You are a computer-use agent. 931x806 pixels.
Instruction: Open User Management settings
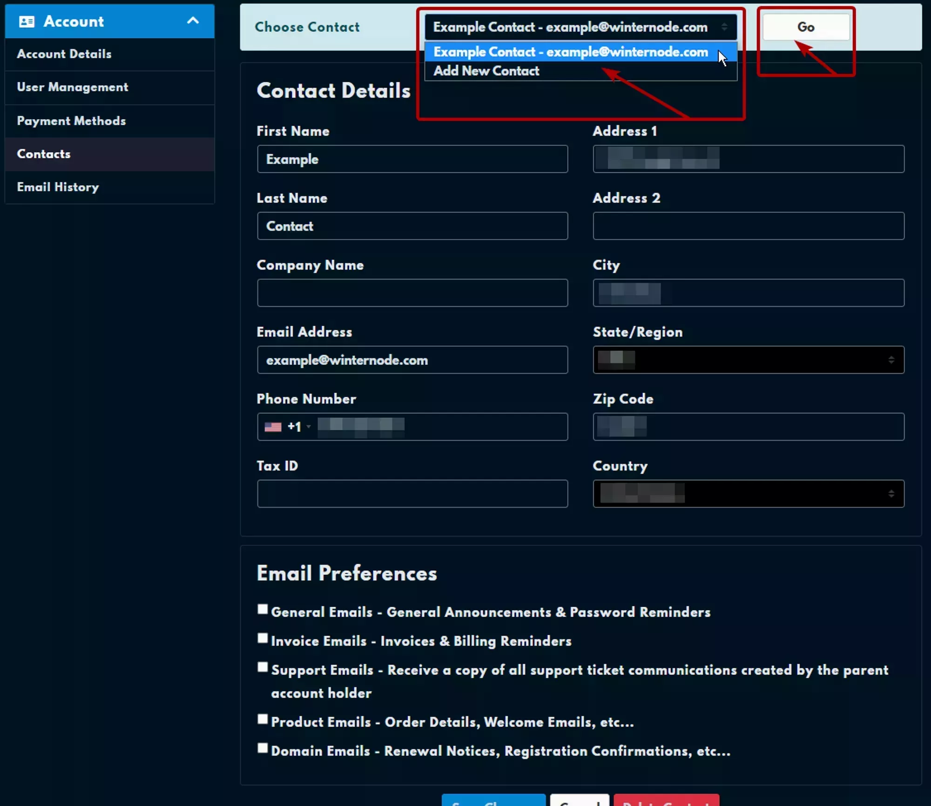click(x=73, y=87)
